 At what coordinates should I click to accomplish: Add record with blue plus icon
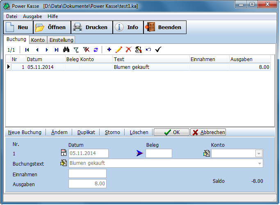109,50
